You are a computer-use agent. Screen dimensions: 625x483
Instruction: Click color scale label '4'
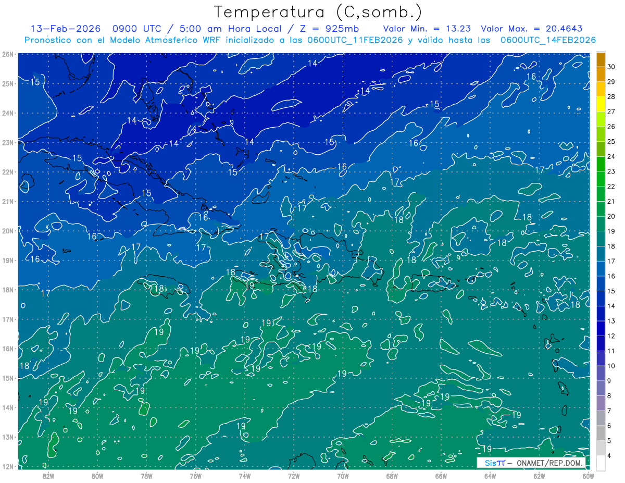point(610,456)
